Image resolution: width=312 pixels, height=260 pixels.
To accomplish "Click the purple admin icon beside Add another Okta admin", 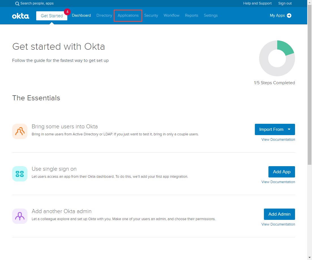I will [20, 216].
